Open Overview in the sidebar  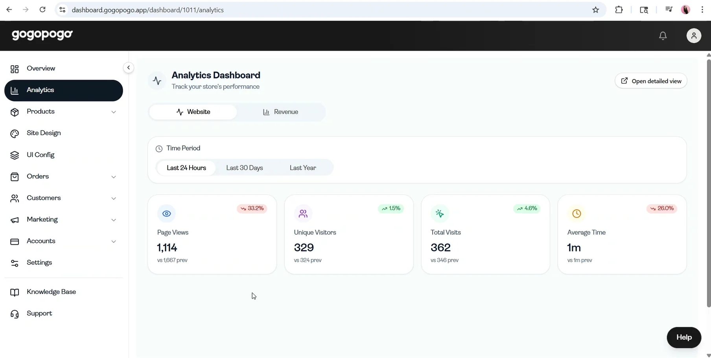(x=64, y=69)
